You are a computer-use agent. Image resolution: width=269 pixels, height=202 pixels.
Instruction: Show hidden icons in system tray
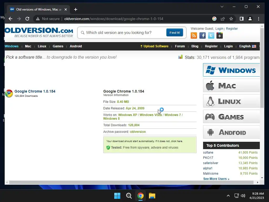[228, 196]
